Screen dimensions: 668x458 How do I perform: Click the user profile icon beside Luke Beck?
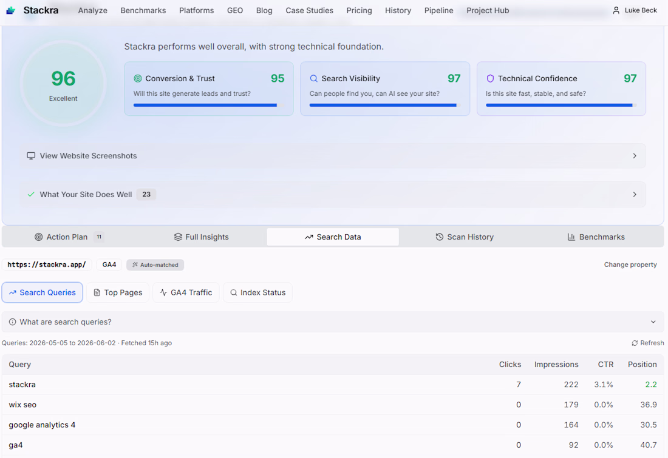tap(616, 10)
